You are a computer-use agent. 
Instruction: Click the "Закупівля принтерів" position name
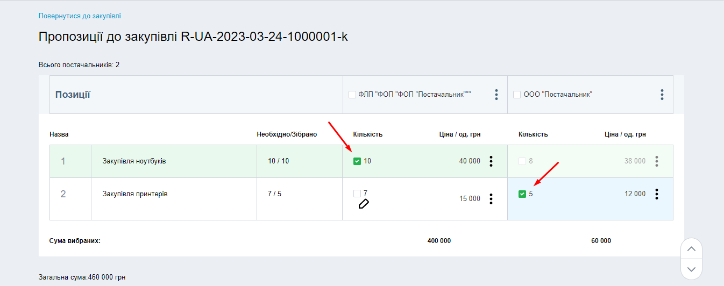click(x=135, y=194)
